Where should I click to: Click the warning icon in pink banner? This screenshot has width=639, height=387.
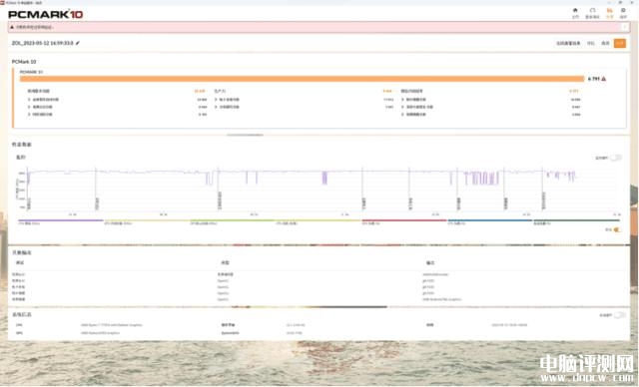[12, 27]
